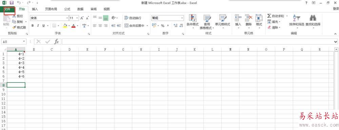This screenshot has height=130, width=339.
Task: Toggle italic formatting (I)
Action: click(38, 26)
